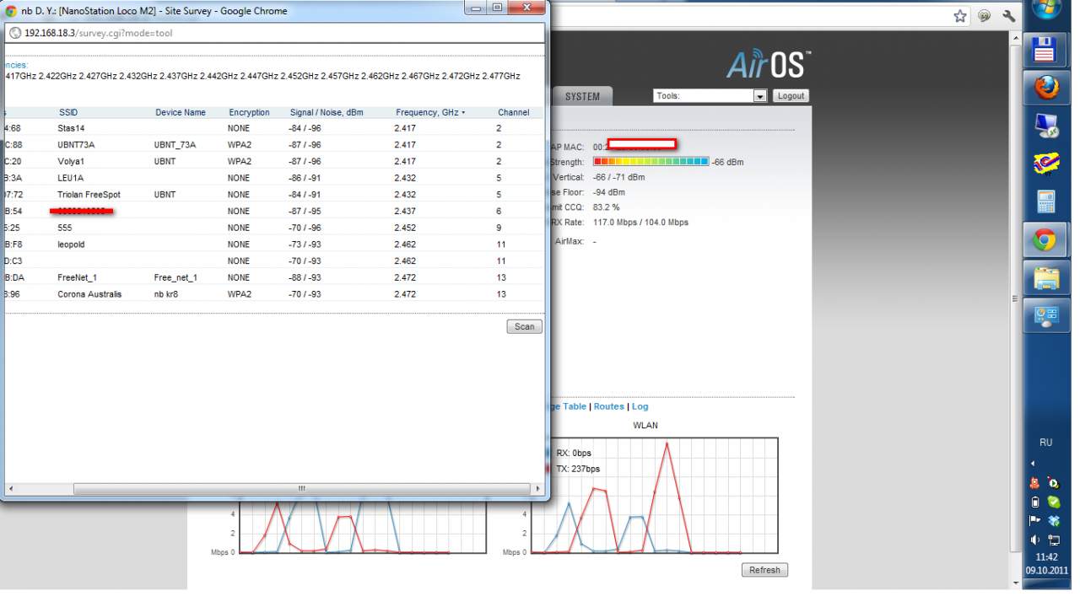Click the Chrome bookmark star icon
Viewport: 1080px width, 607px height.
tap(960, 16)
